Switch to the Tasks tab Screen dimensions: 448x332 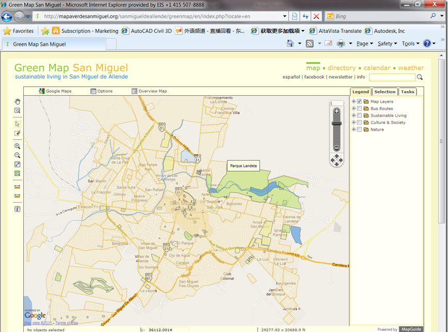coord(407,92)
